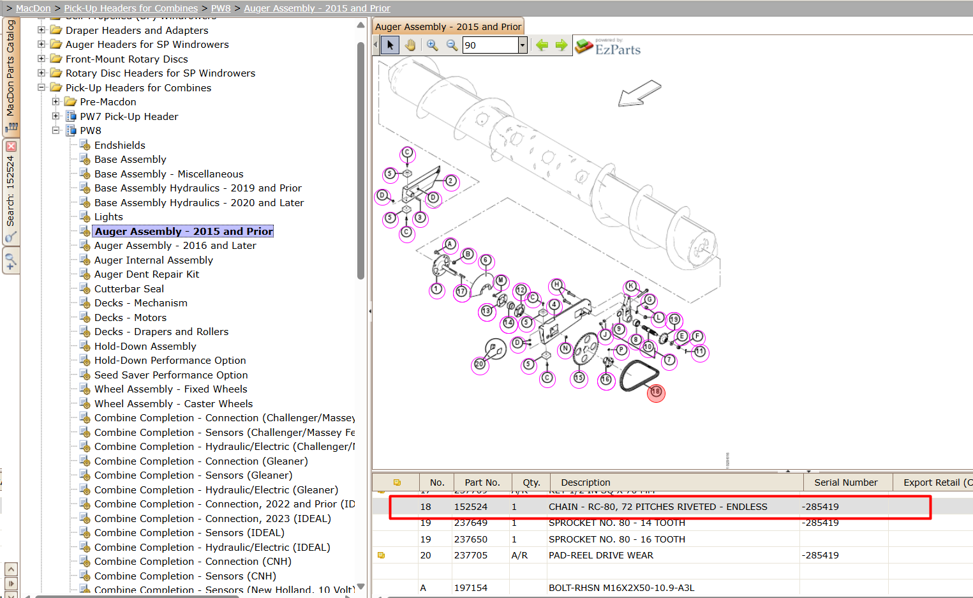973x598 pixels.
Task: Select the arrow pointer tool
Action: tap(390, 45)
